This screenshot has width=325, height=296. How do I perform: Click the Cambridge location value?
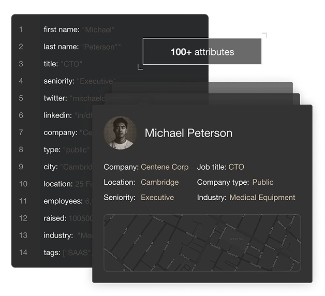(x=159, y=182)
